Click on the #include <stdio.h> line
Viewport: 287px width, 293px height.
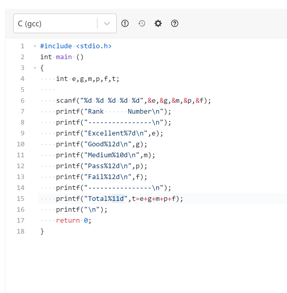pos(76,46)
